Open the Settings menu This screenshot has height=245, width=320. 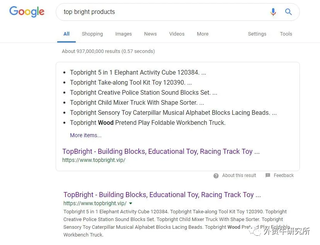click(257, 34)
